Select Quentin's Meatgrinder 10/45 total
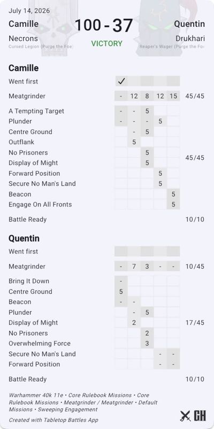214x429 pixels. click(195, 267)
